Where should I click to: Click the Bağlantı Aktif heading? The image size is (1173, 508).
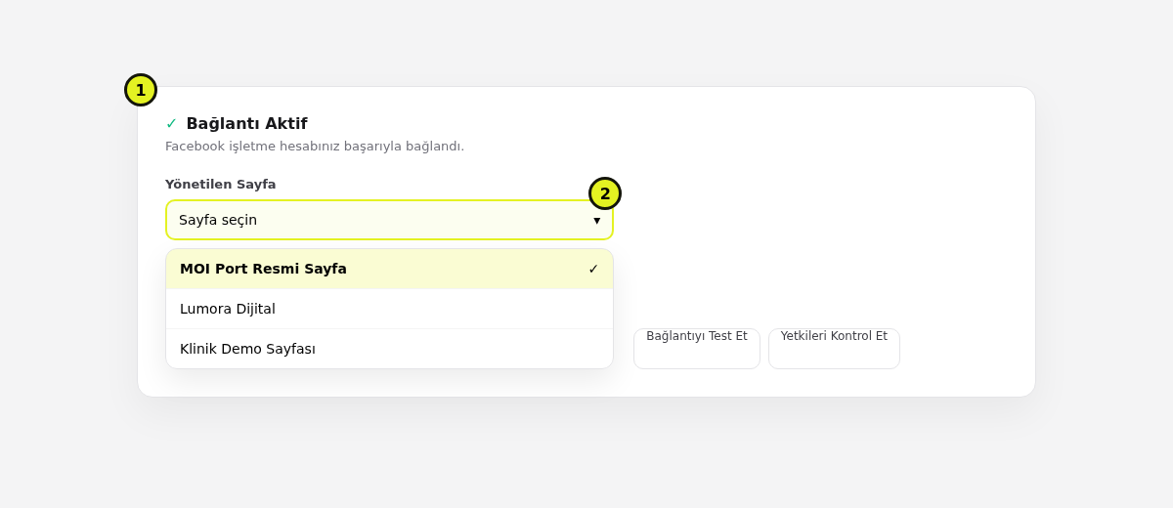coord(246,123)
